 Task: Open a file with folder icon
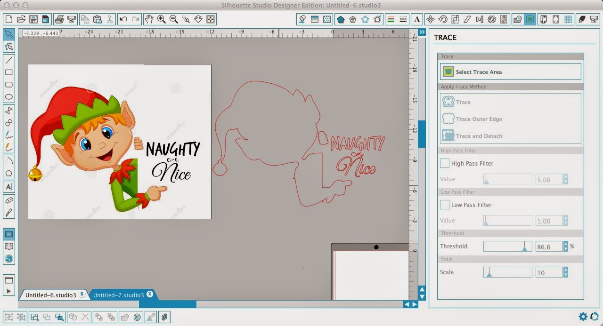[21, 19]
